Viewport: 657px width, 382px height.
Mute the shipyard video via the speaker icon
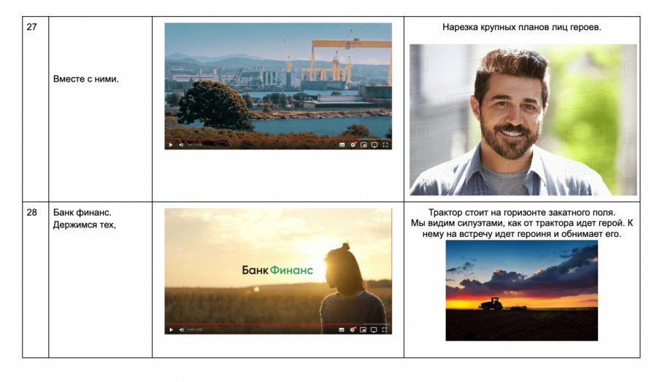(182, 145)
